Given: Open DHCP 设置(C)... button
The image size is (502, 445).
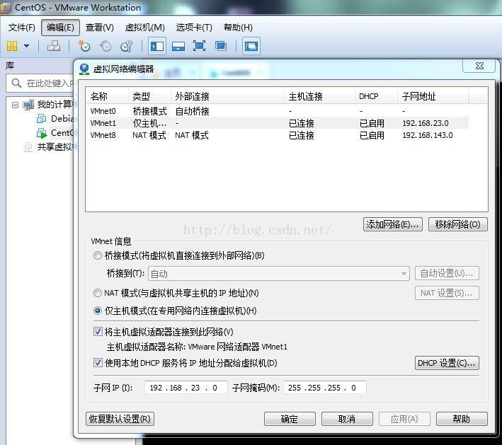Looking at the screenshot, I should pyautogui.click(x=447, y=363).
